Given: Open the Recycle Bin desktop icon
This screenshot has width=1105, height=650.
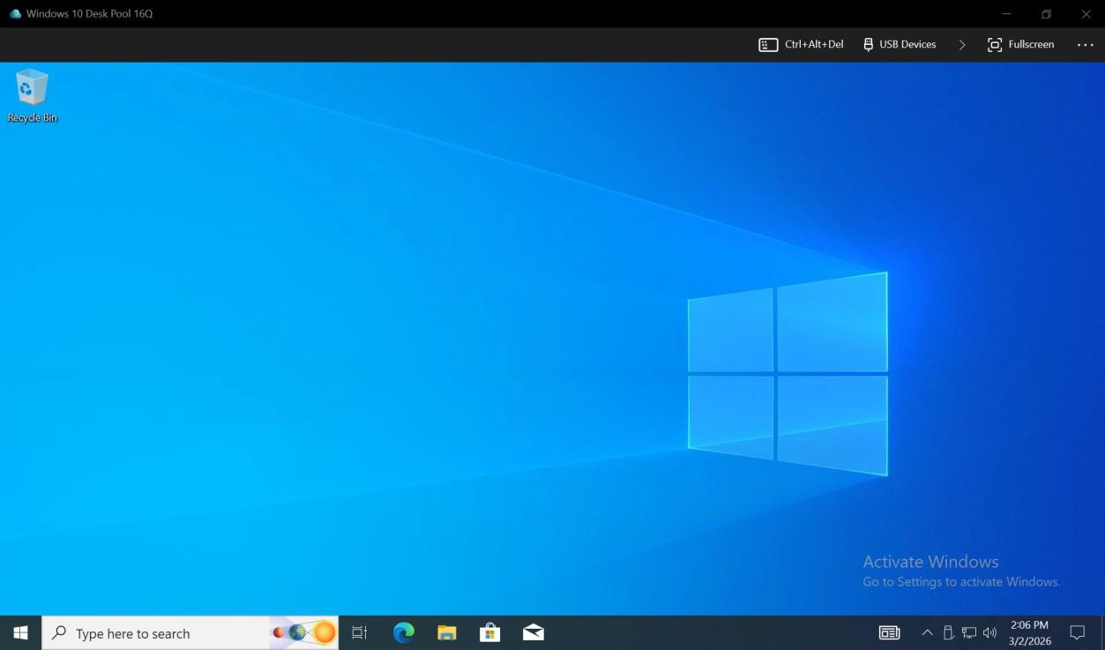Looking at the screenshot, I should pyautogui.click(x=32, y=95).
